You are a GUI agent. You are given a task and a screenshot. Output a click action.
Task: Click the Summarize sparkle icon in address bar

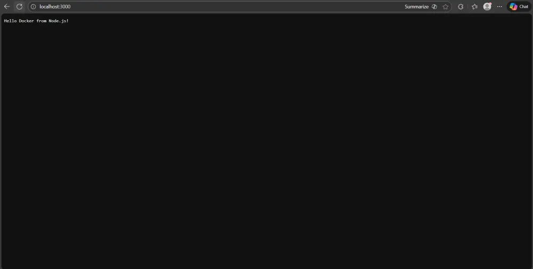[x=434, y=6]
